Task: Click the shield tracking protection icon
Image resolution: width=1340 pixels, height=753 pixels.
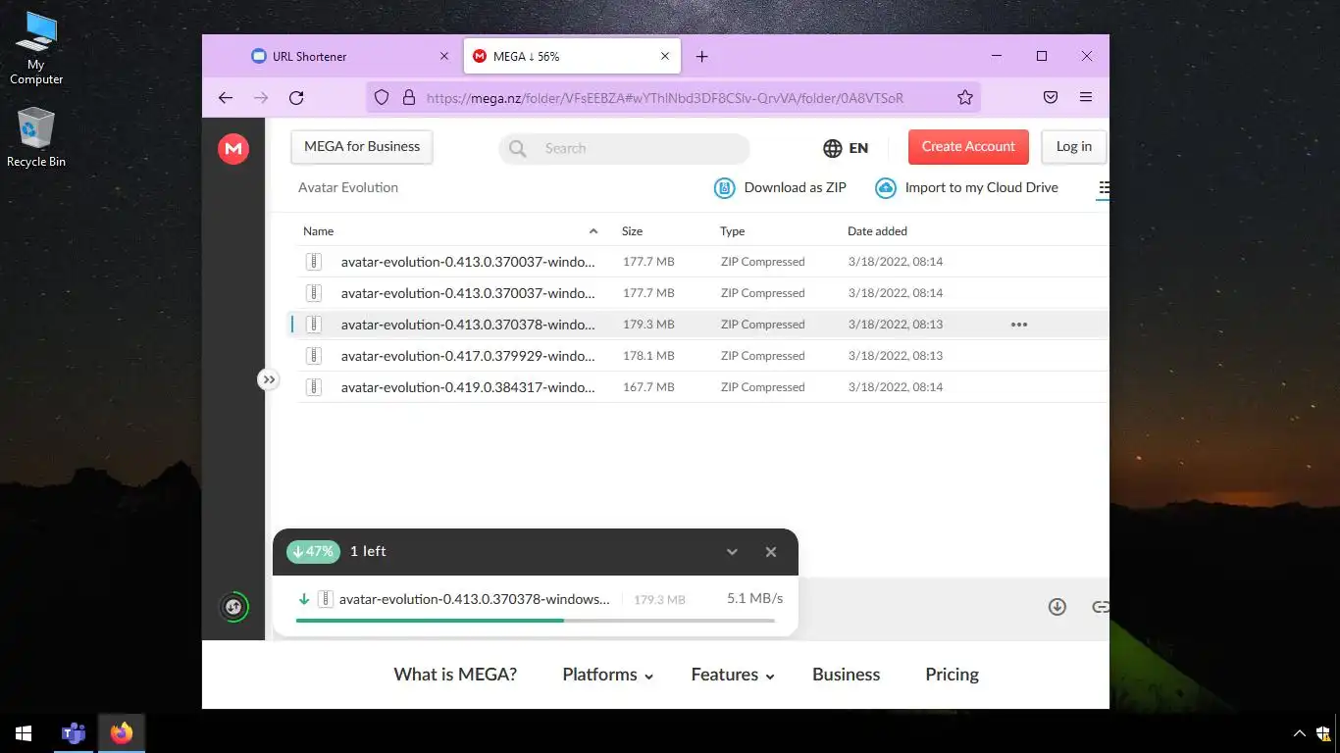Action: coord(382,97)
